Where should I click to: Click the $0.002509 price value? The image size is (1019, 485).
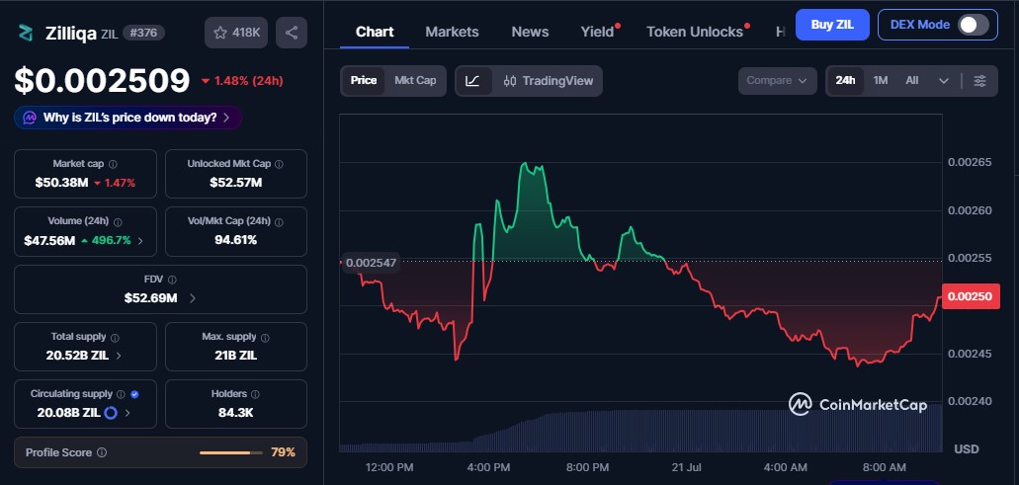pos(102,81)
